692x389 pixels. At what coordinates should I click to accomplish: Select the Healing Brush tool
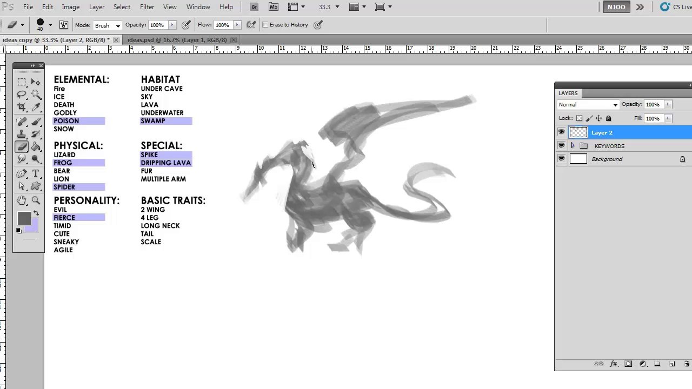click(22, 122)
